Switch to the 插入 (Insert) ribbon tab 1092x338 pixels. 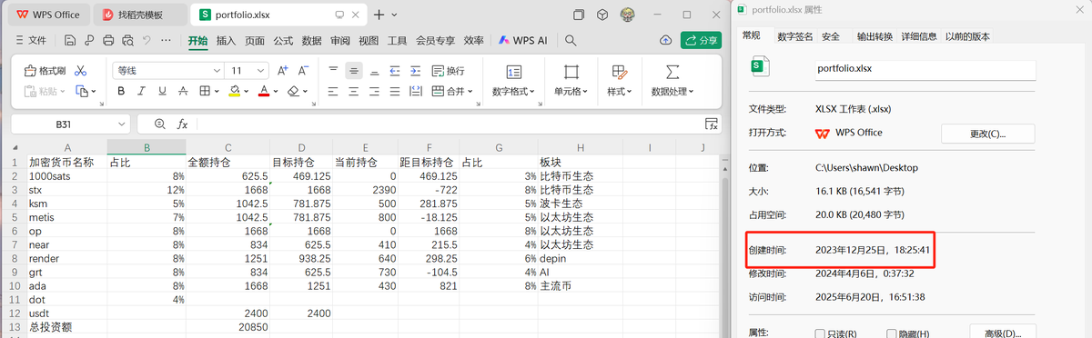point(226,40)
